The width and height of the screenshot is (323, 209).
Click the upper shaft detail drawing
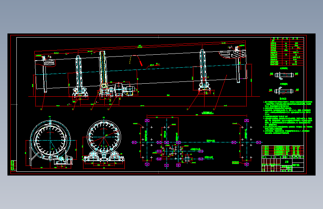point(284,75)
